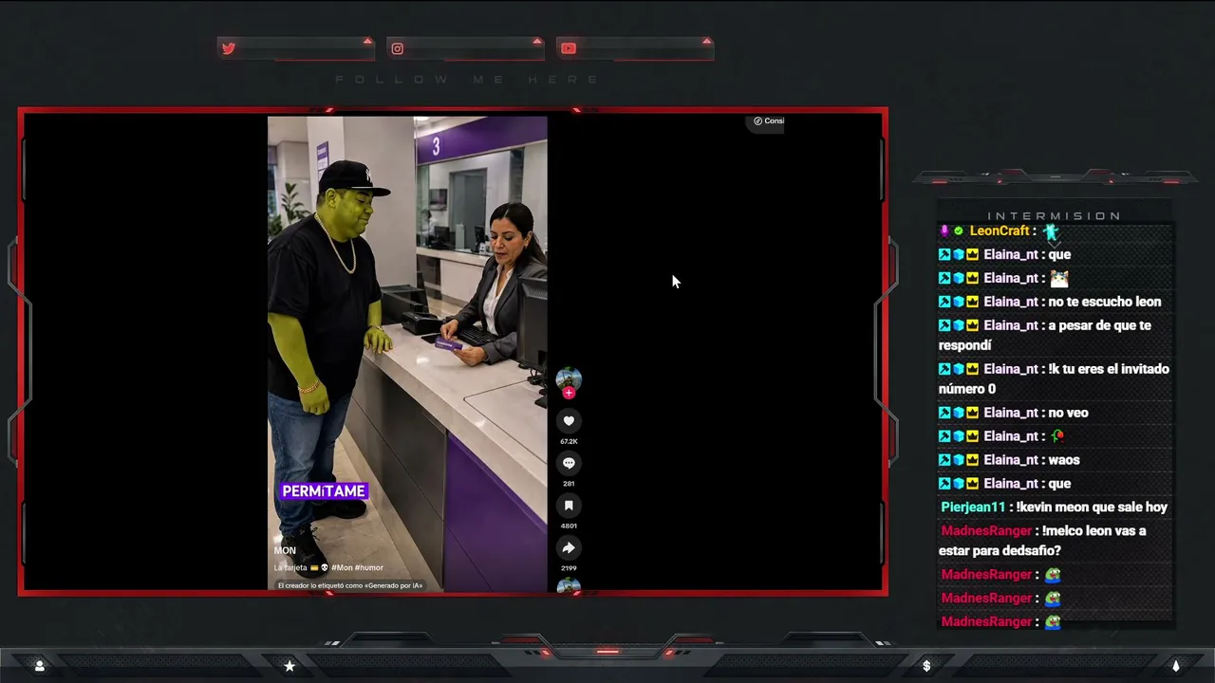Click the chat message 'no veo'
The height and width of the screenshot is (683, 1215).
pos(1069,413)
